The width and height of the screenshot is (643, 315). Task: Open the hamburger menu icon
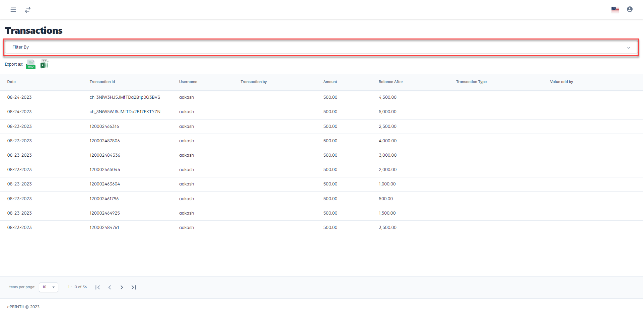[13, 10]
